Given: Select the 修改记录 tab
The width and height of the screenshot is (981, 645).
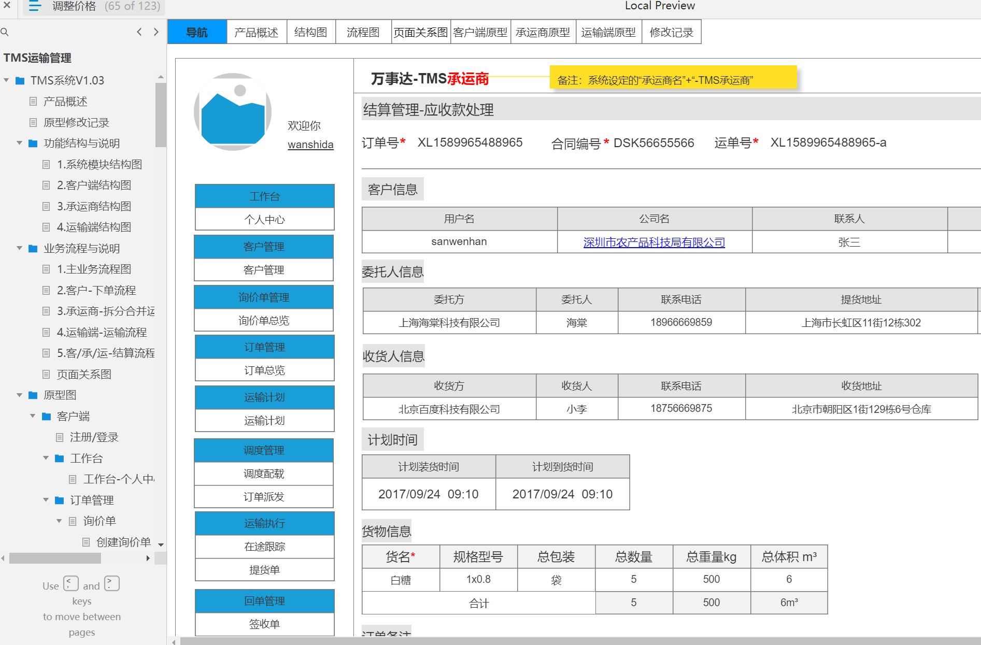Looking at the screenshot, I should tap(672, 32).
